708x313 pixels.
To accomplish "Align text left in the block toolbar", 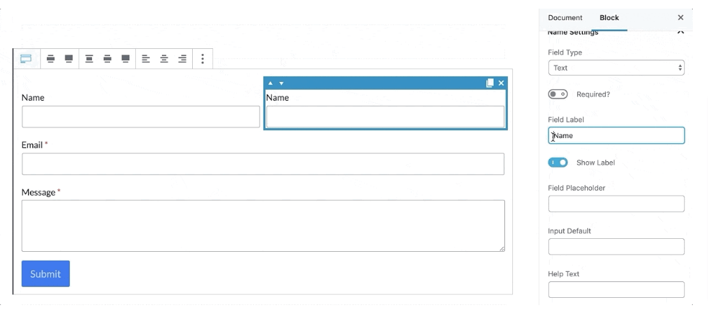I will [x=145, y=59].
